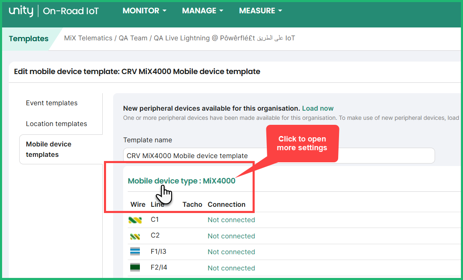Image resolution: width=463 pixels, height=280 pixels.
Task: Click the Wire column header
Action: pos(138,205)
